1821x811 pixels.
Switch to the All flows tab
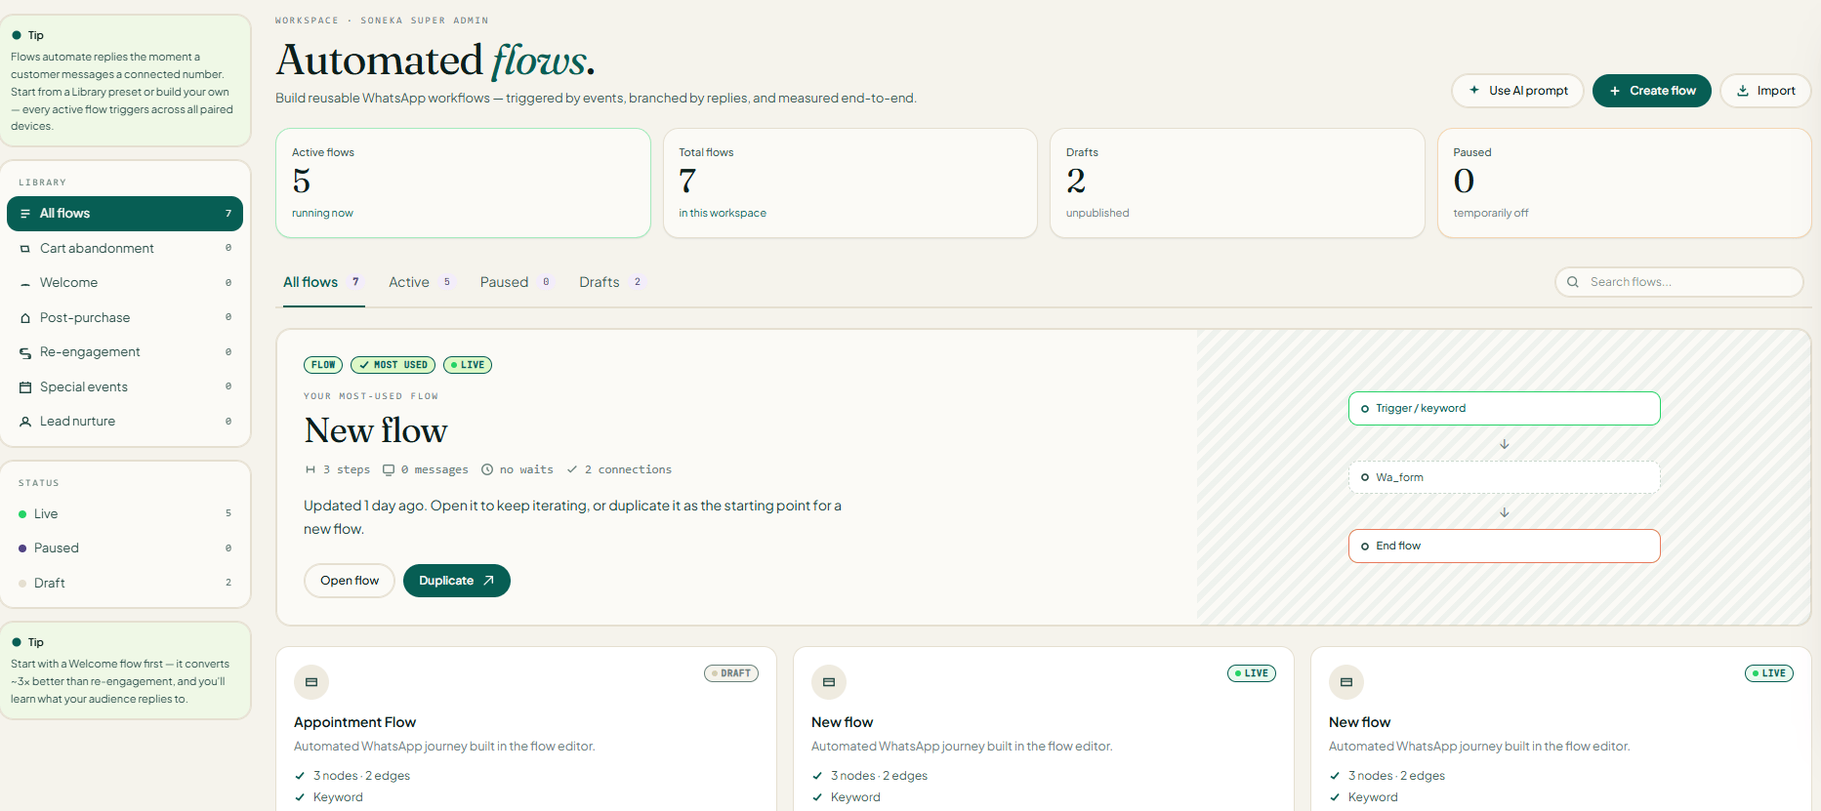click(x=323, y=282)
